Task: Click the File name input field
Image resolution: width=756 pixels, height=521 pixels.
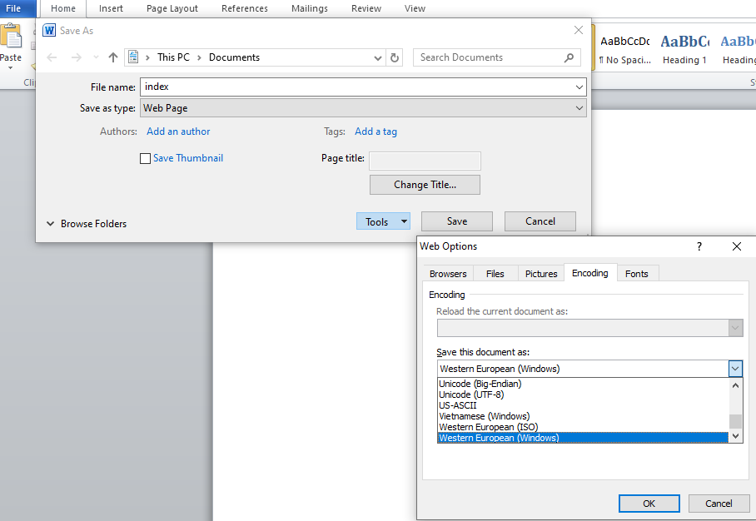Action: [358, 87]
